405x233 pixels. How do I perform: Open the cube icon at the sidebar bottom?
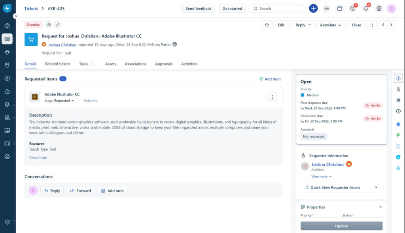pyautogui.click(x=7, y=222)
